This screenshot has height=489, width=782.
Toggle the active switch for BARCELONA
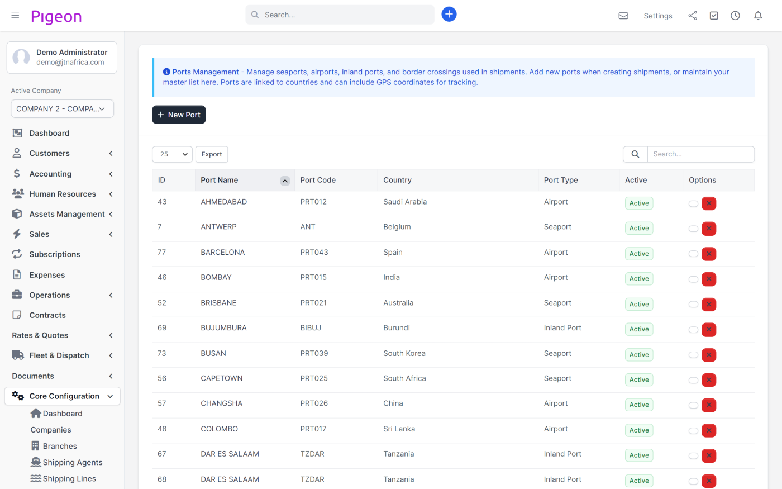point(693,254)
